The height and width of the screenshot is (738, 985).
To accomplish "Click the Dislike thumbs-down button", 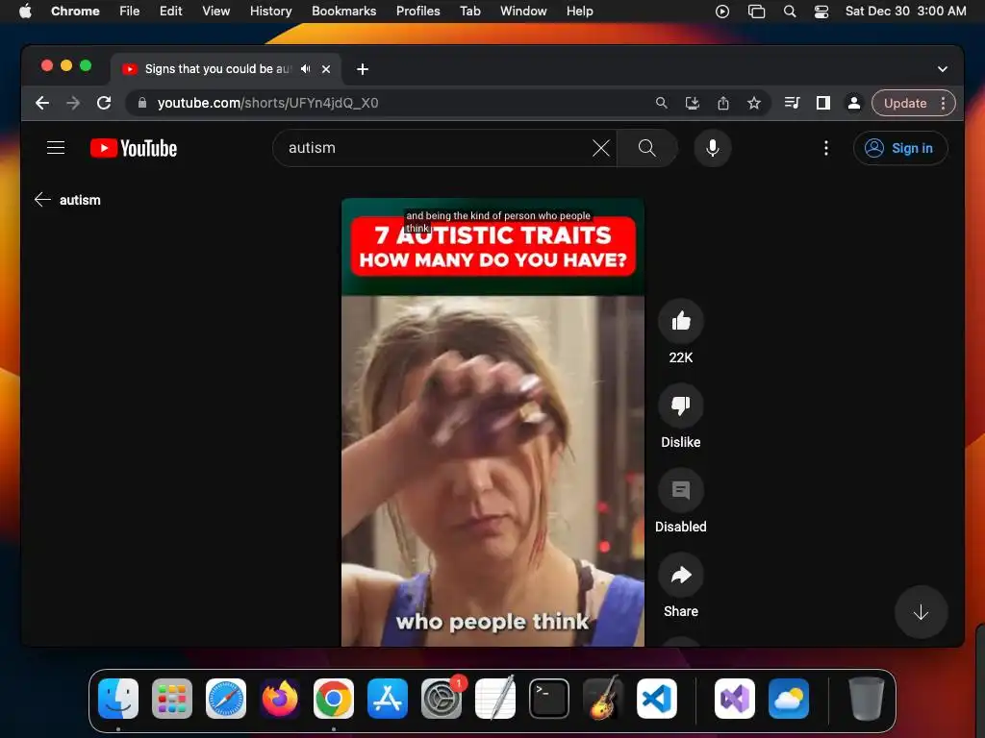I will (680, 406).
